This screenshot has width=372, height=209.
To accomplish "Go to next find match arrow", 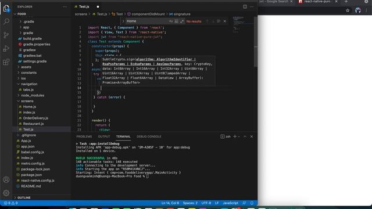I will click(213, 21).
